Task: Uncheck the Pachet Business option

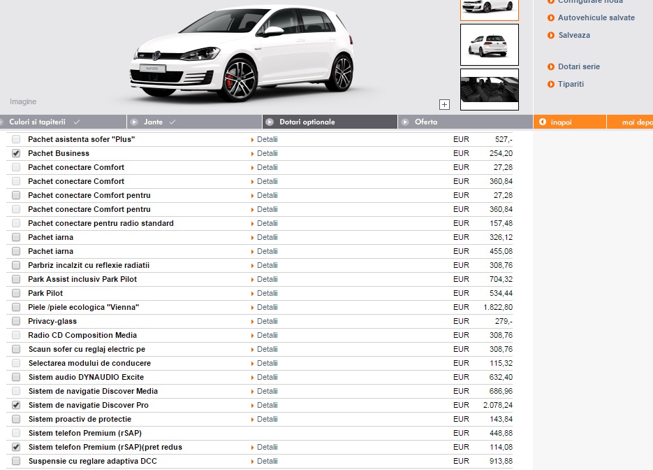Action: (16, 153)
